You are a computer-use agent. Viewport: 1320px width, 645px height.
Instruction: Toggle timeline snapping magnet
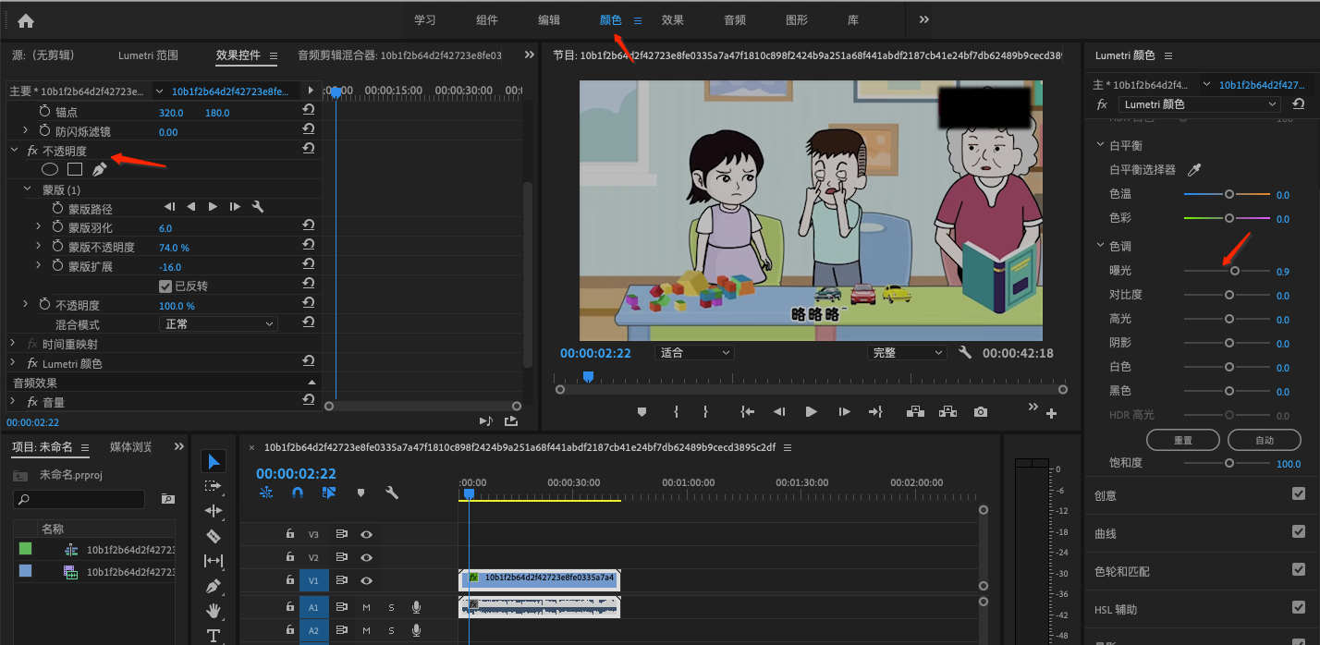[298, 493]
